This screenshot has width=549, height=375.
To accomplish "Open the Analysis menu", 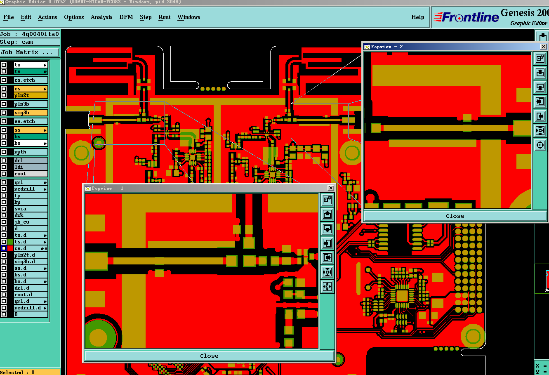I will [x=101, y=17].
